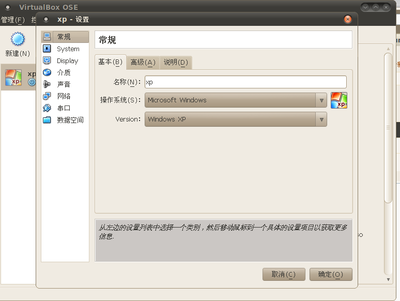
Task: Select 声音 in the settings list
Action: pyautogui.click(x=65, y=84)
